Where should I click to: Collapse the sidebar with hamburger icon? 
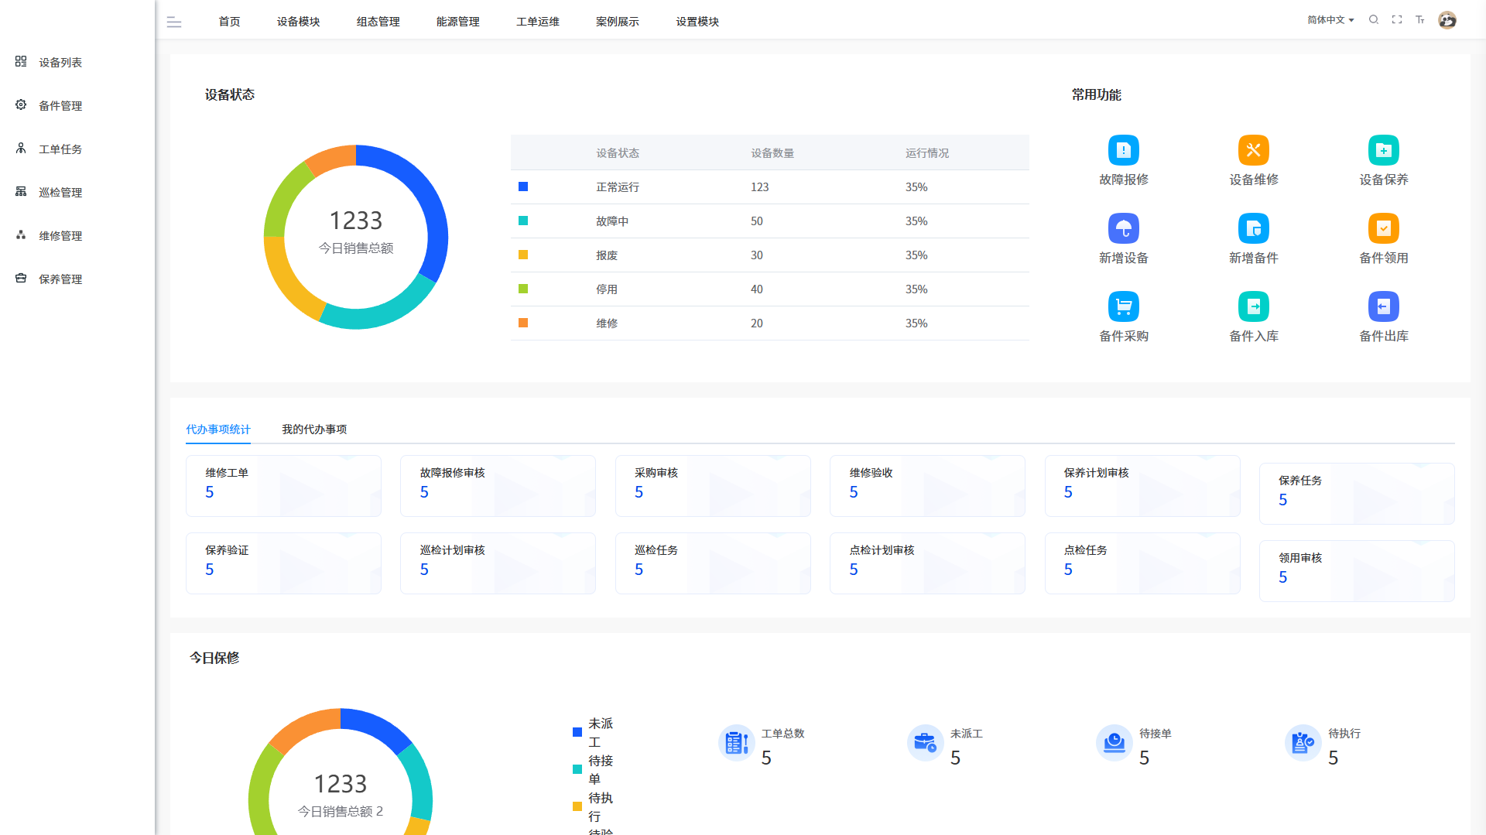click(174, 22)
